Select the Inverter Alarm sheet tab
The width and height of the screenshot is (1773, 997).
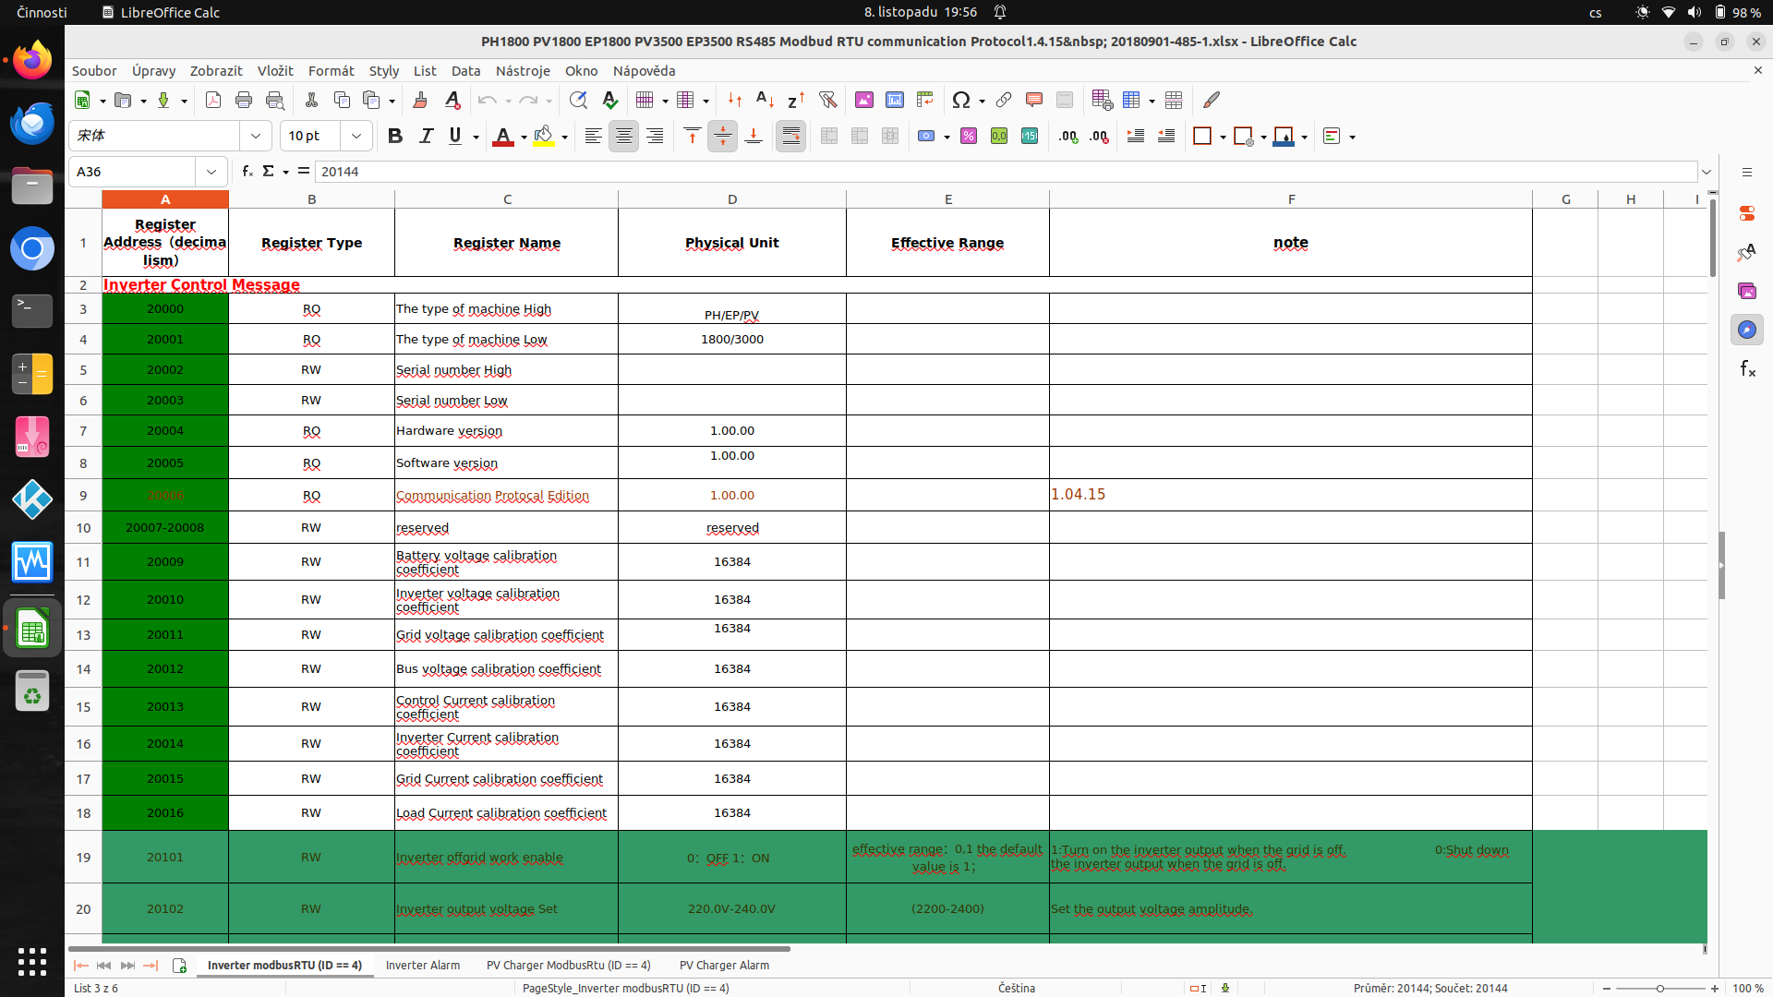[422, 965]
